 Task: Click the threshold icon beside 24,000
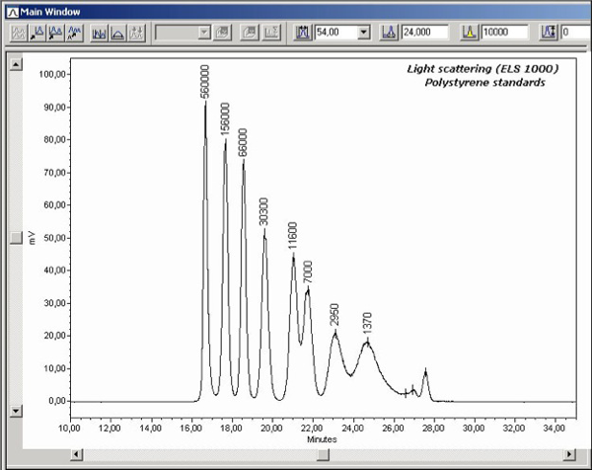(x=389, y=33)
